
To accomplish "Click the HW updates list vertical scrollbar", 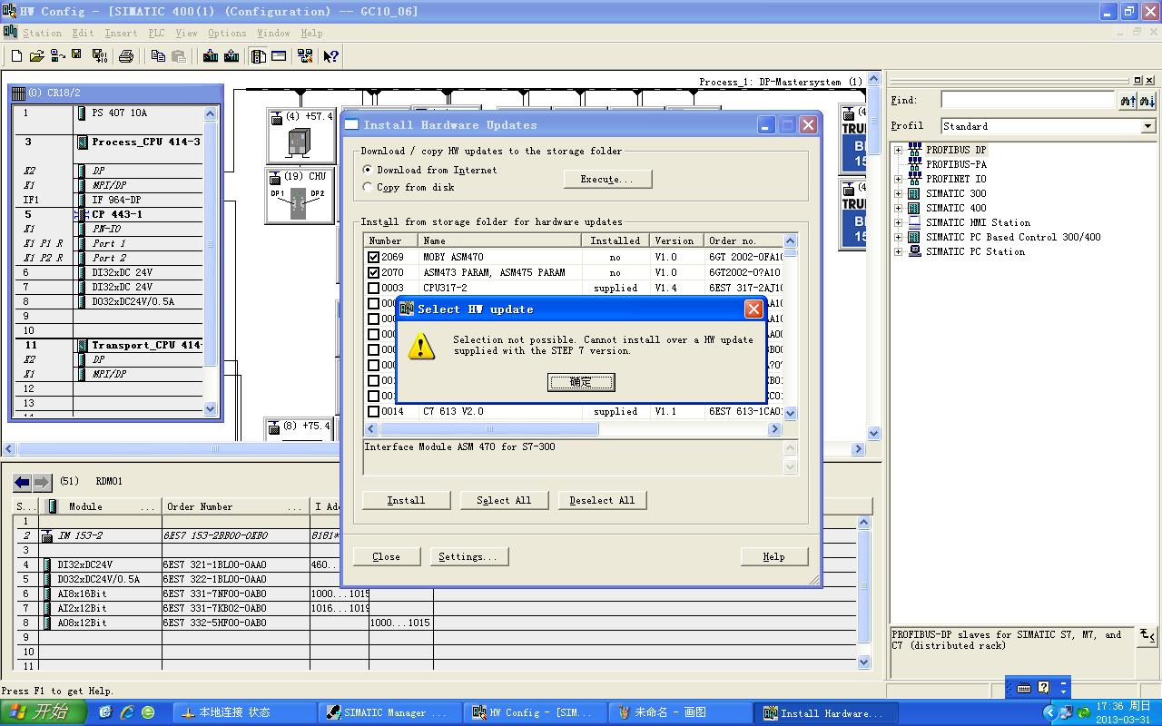I will 790,327.
